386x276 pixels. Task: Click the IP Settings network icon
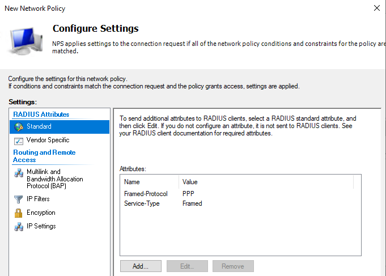click(x=19, y=226)
